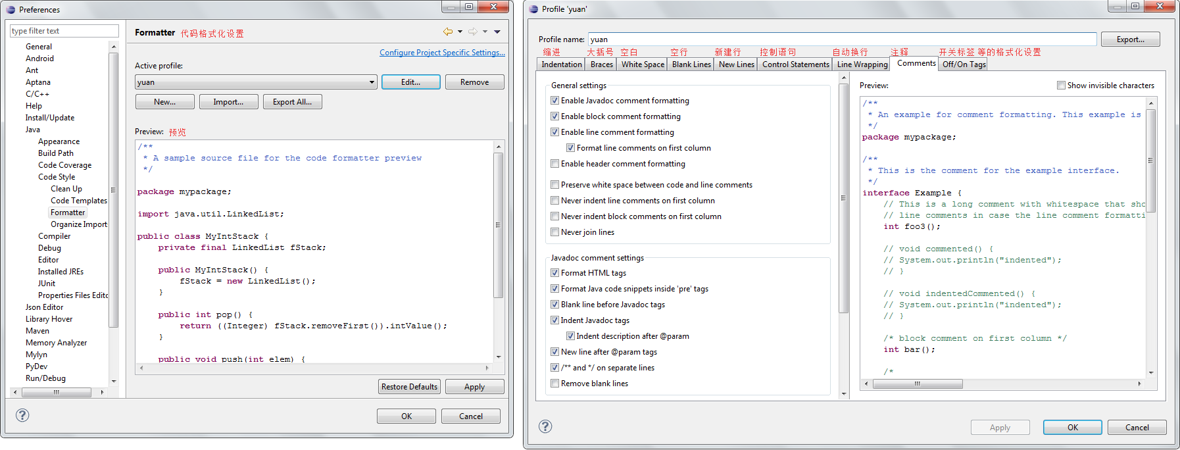Viewport: 1180px width, 450px height.
Task: Toggle Indent description after @param
Action: coord(571,336)
